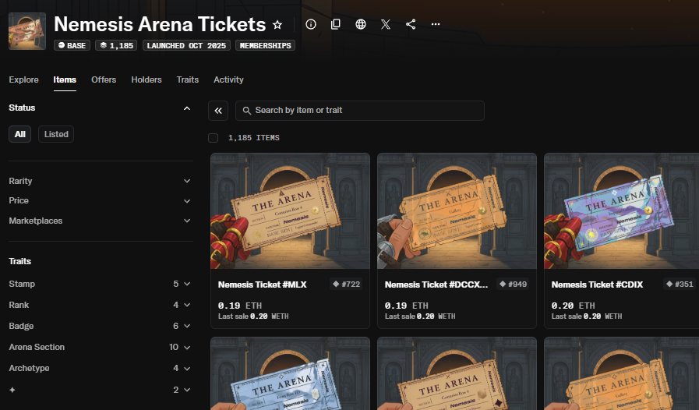The width and height of the screenshot is (699, 410).
Task: Click the rarity rank #351 badge
Action: (x=680, y=285)
